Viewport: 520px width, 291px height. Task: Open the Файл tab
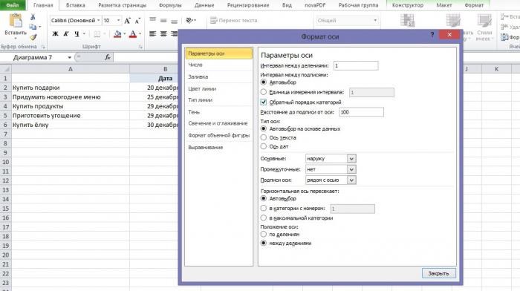[x=13, y=5]
